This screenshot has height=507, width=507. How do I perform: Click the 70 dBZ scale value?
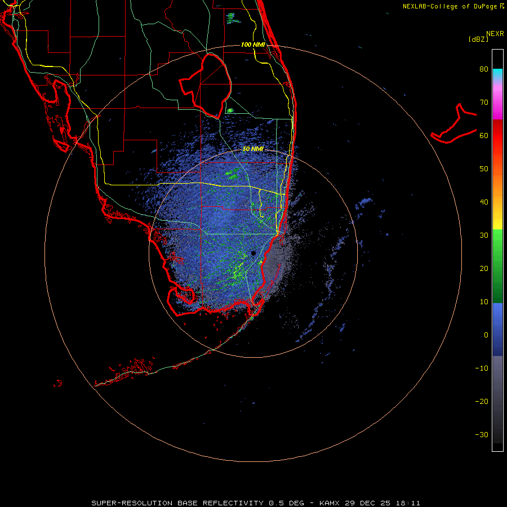tap(484, 103)
